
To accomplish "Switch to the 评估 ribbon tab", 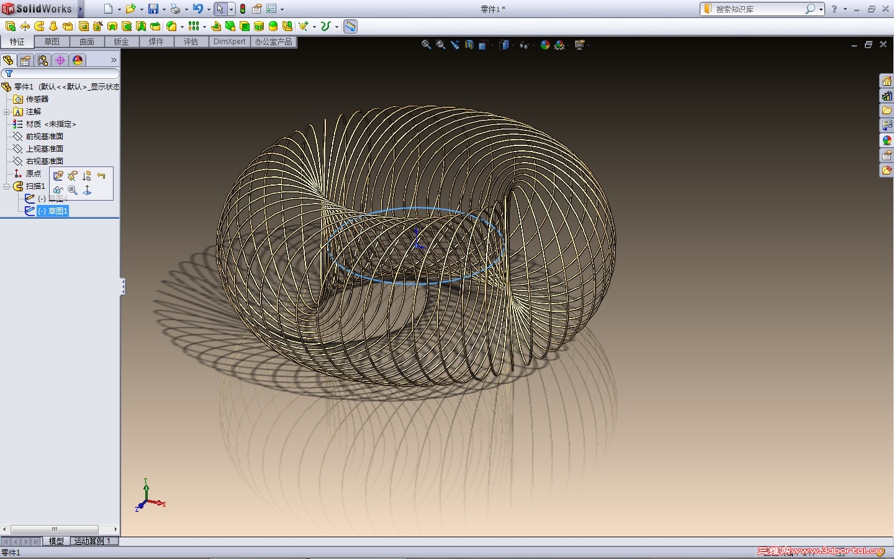I will click(x=191, y=42).
